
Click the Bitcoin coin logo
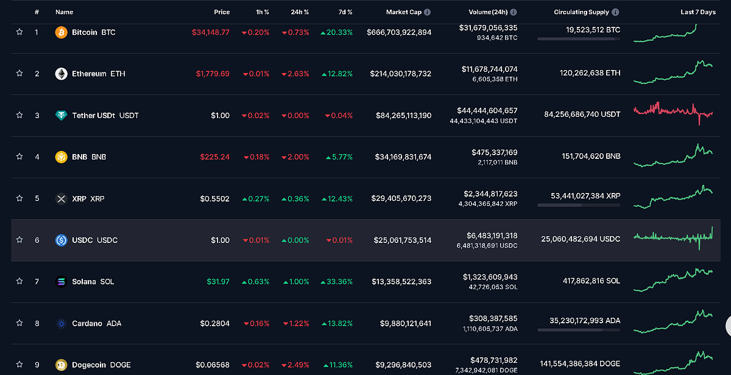[x=60, y=32]
